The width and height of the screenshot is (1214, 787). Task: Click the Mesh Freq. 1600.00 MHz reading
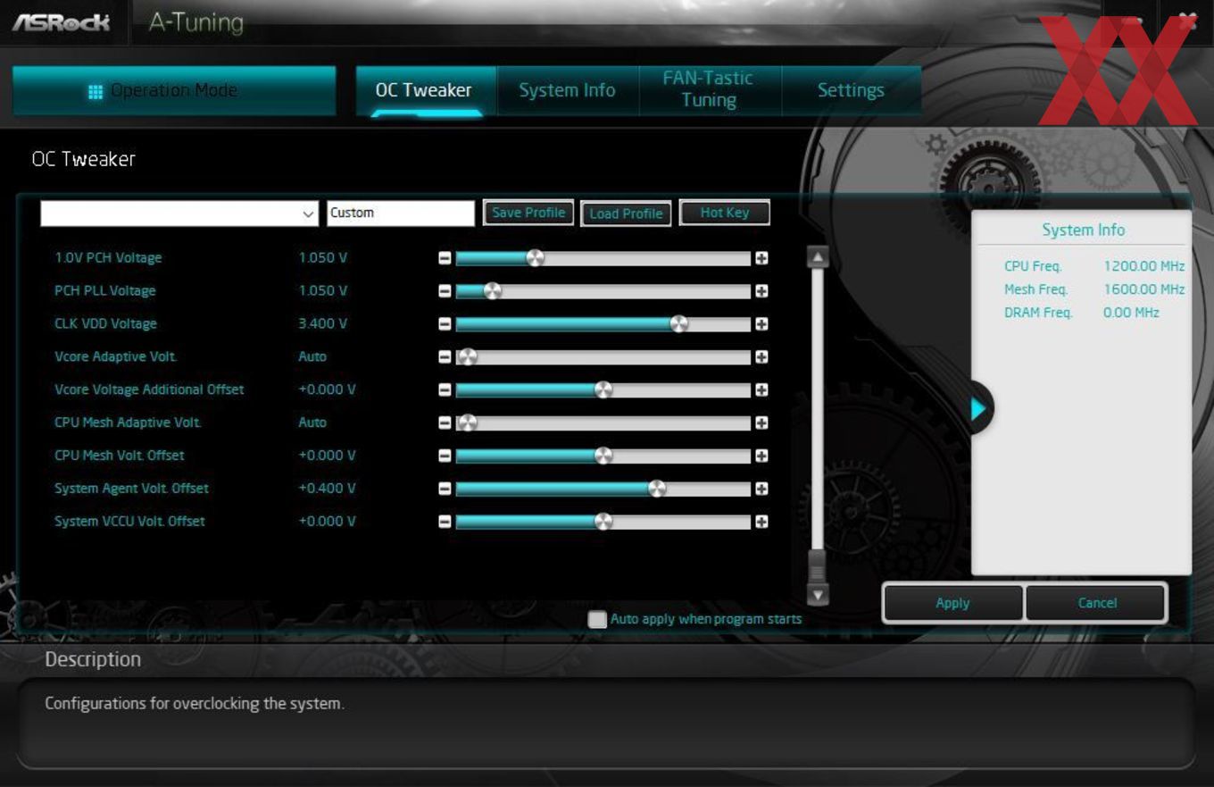click(x=1094, y=289)
